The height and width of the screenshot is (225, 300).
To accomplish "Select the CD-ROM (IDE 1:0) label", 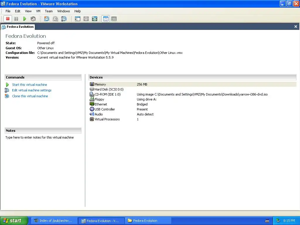I will [x=108, y=94].
